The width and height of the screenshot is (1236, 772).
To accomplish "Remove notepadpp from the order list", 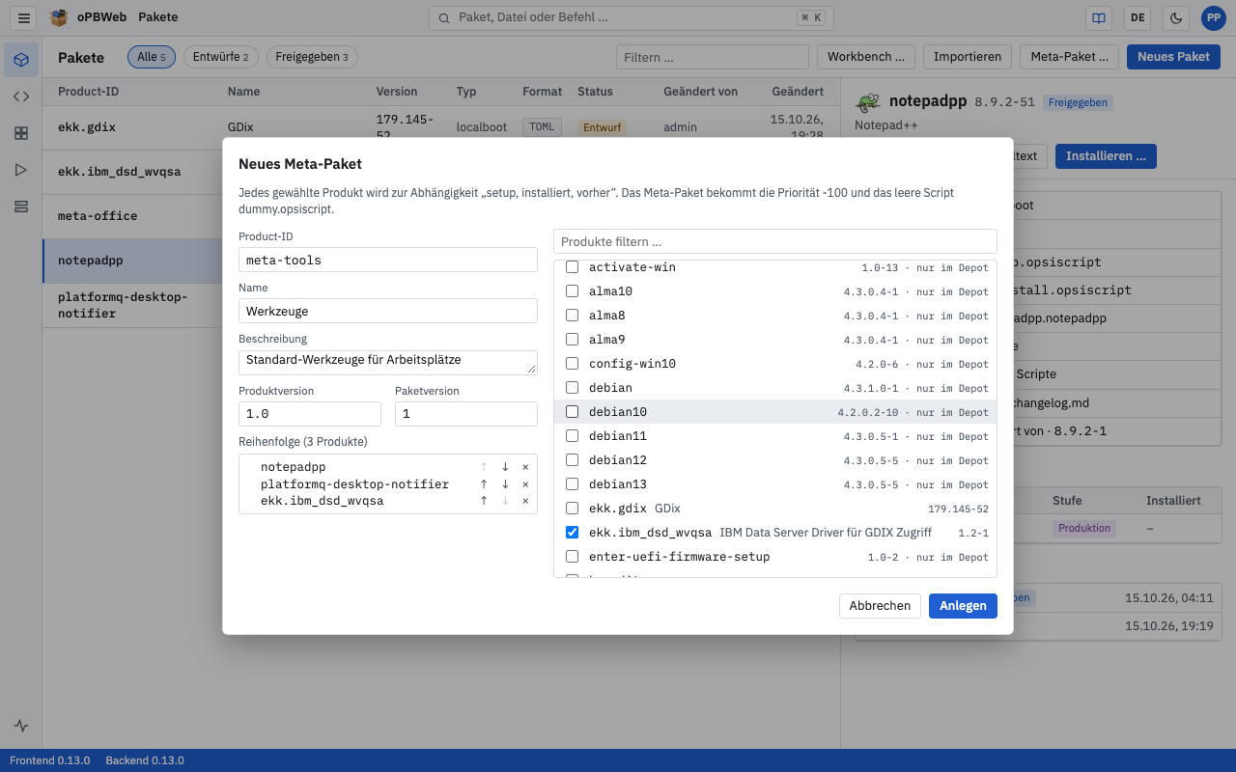I will (x=525, y=467).
